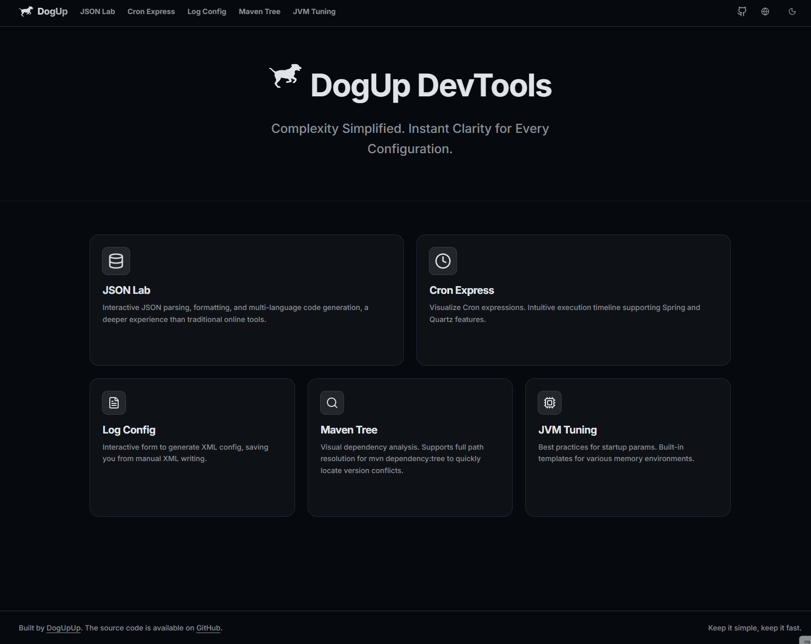
Task: Toggle dark mode with the moon icon
Action: pyautogui.click(x=792, y=11)
